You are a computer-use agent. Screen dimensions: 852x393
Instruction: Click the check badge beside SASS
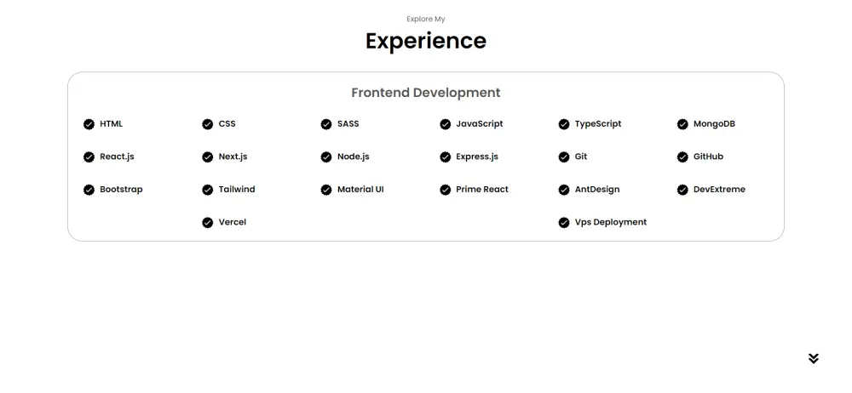click(326, 124)
